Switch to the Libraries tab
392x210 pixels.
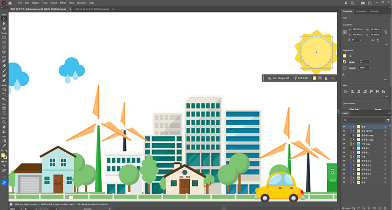coord(374,11)
